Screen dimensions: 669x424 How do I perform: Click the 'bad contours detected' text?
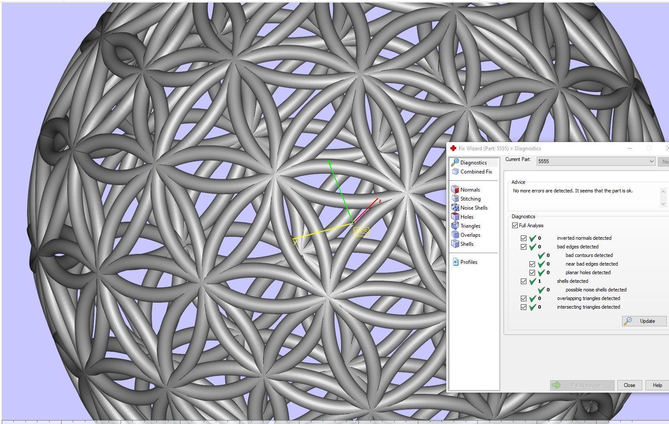pyautogui.click(x=589, y=255)
